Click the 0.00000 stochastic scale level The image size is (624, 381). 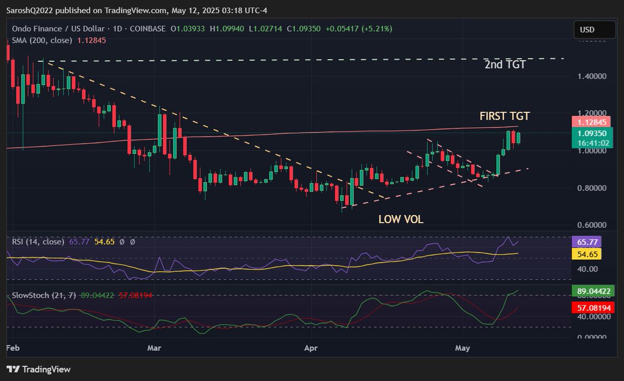click(592, 337)
